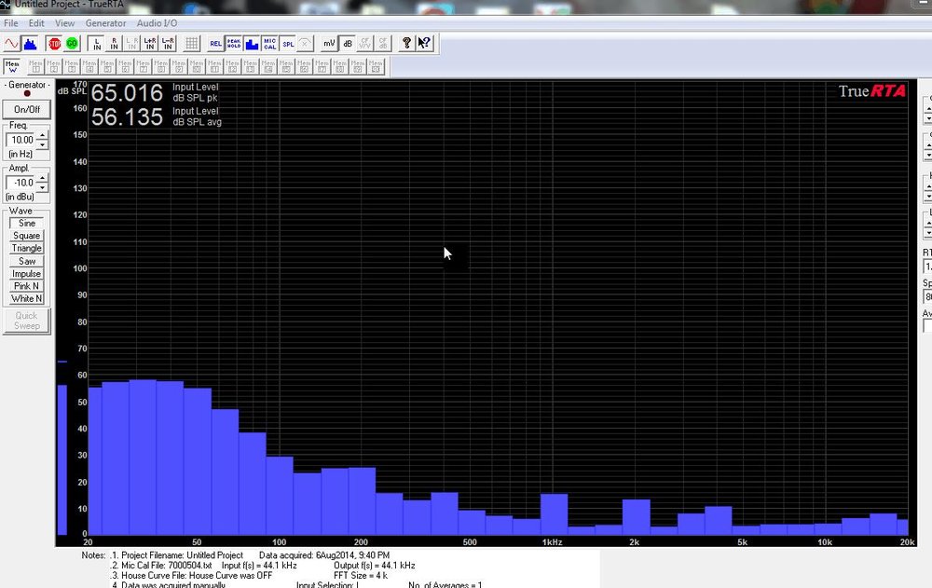
Task: Toggle the blue bar-graph mode icon
Action: (252, 44)
